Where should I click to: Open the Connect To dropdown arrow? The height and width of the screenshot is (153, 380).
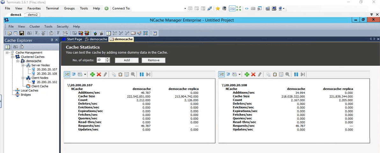[x=185, y=9]
